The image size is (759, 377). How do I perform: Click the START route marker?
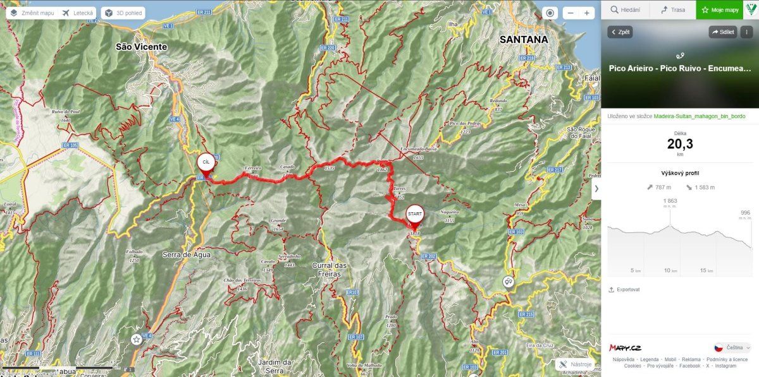coord(415,215)
